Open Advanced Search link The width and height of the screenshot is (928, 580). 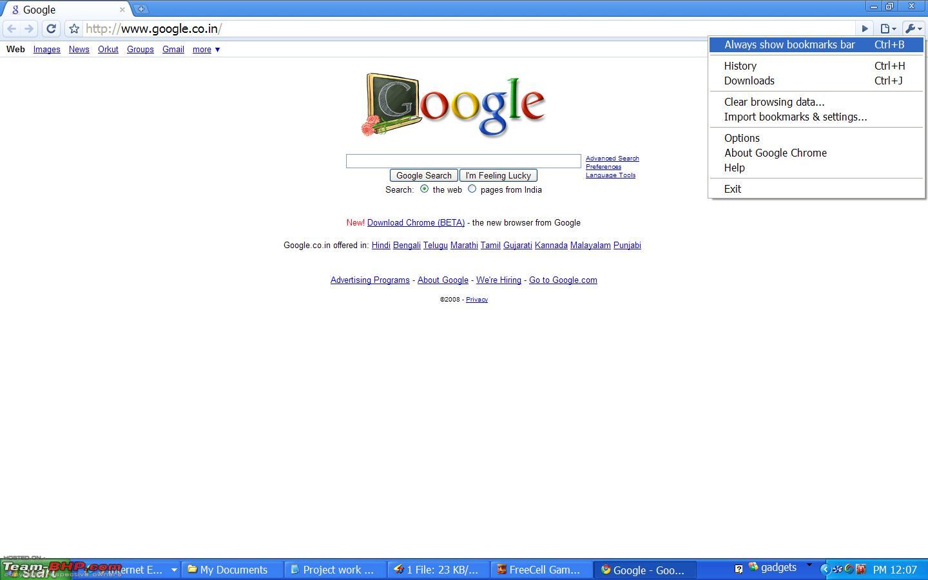click(x=612, y=159)
